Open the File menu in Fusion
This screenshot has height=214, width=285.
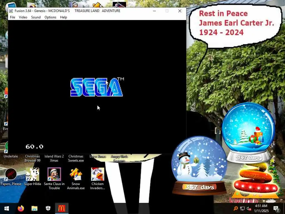click(13, 17)
